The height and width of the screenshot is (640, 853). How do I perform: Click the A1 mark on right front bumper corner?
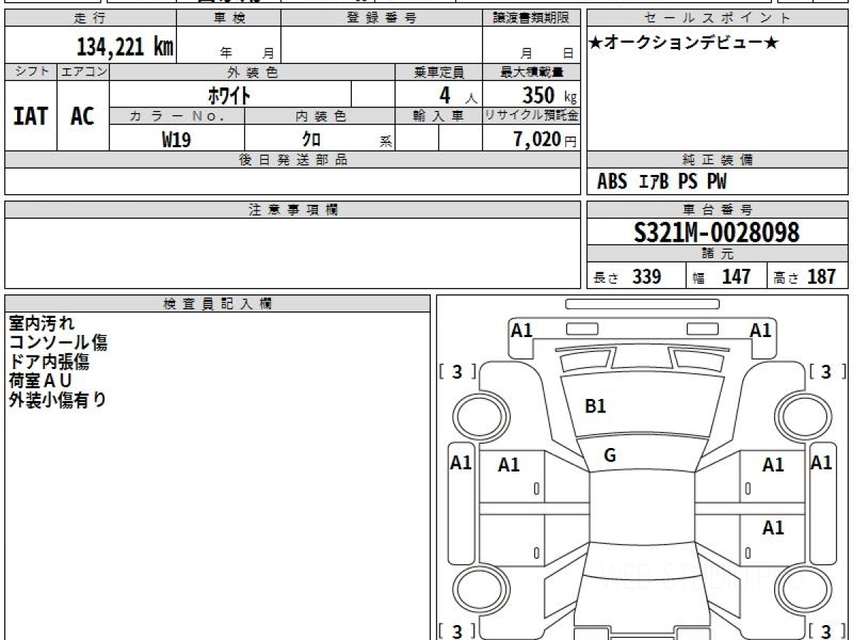pyautogui.click(x=761, y=330)
